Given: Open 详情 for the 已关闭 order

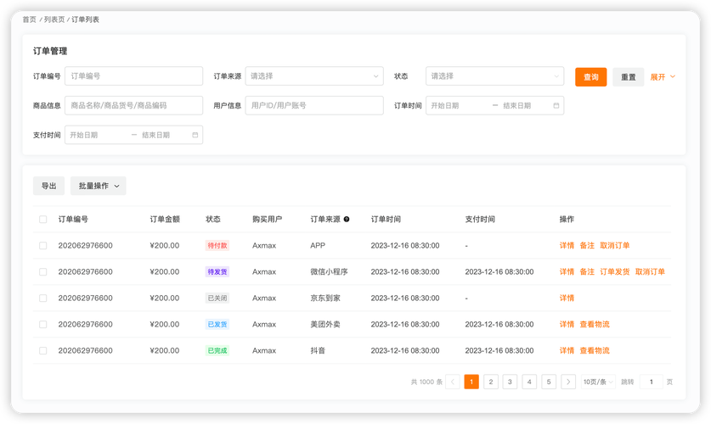Looking at the screenshot, I should pyautogui.click(x=567, y=298).
